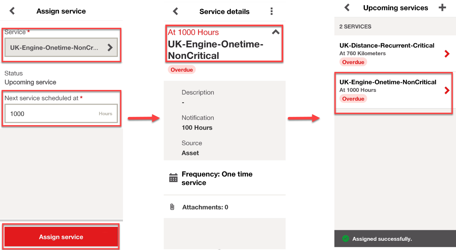Click the Overdue badge in Service details
456x250 pixels.
182,70
